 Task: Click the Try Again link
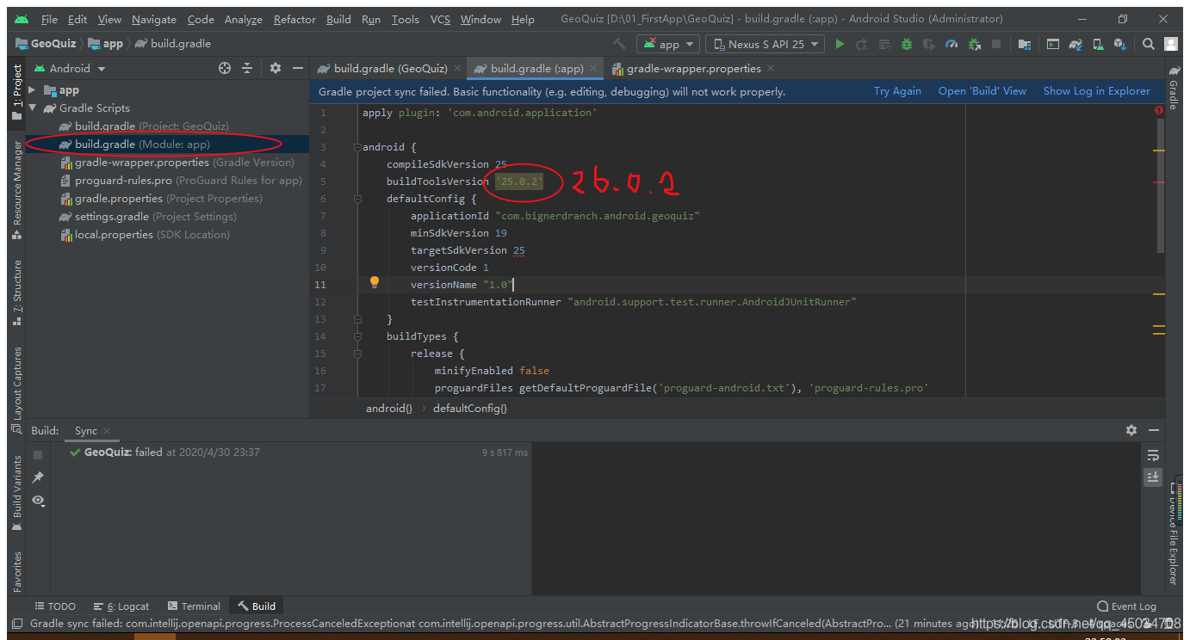coord(897,90)
